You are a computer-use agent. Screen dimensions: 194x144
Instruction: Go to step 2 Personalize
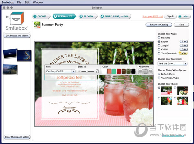[x=65, y=16]
